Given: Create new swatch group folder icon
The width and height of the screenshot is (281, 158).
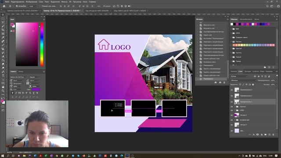Looking at the screenshot, I should pos(265,67).
